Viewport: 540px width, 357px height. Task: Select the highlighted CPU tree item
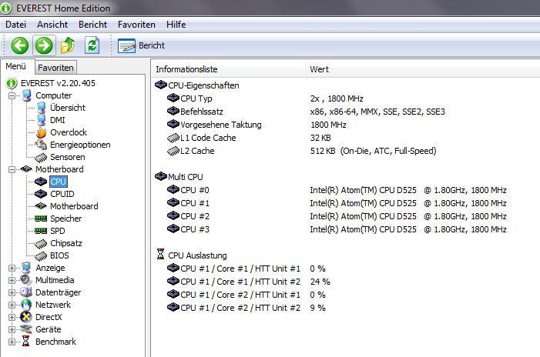(x=59, y=182)
